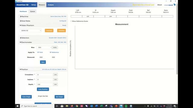Open Microsoft Teams from the taskbar
This screenshot has width=193, height=108.
coord(111,106)
